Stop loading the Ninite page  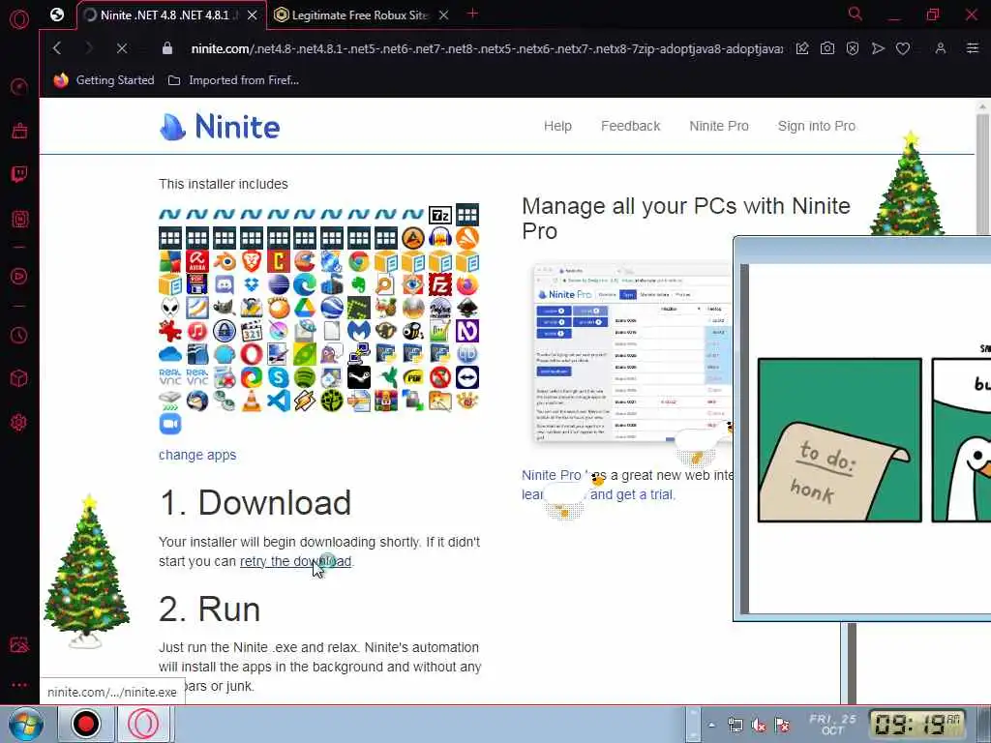point(122,48)
